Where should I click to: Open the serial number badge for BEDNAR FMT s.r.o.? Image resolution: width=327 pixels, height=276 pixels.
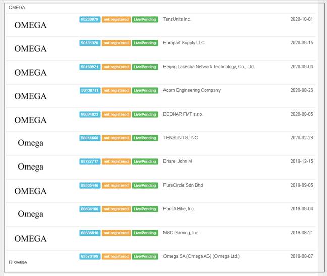(x=90, y=115)
